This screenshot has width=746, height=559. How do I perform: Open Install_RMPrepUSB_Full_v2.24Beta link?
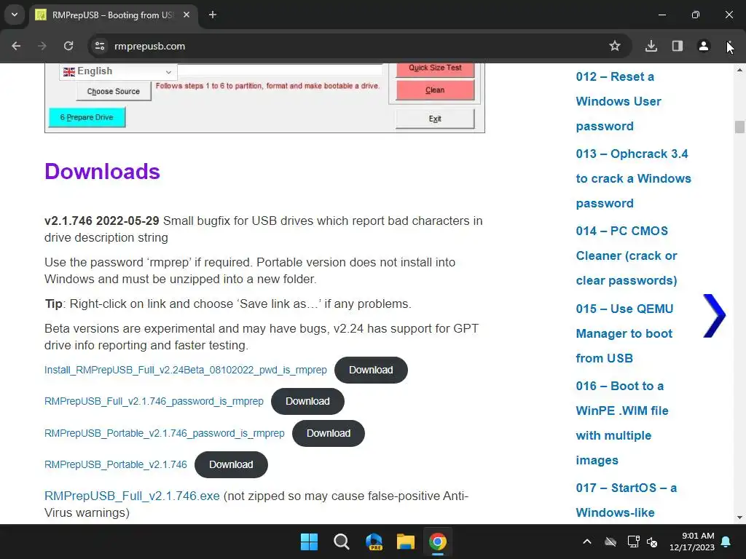tap(186, 370)
